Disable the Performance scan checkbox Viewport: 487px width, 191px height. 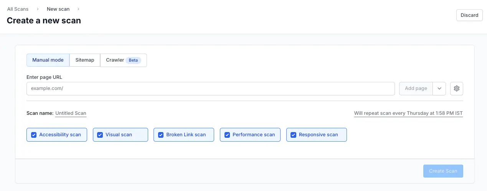pos(227,135)
